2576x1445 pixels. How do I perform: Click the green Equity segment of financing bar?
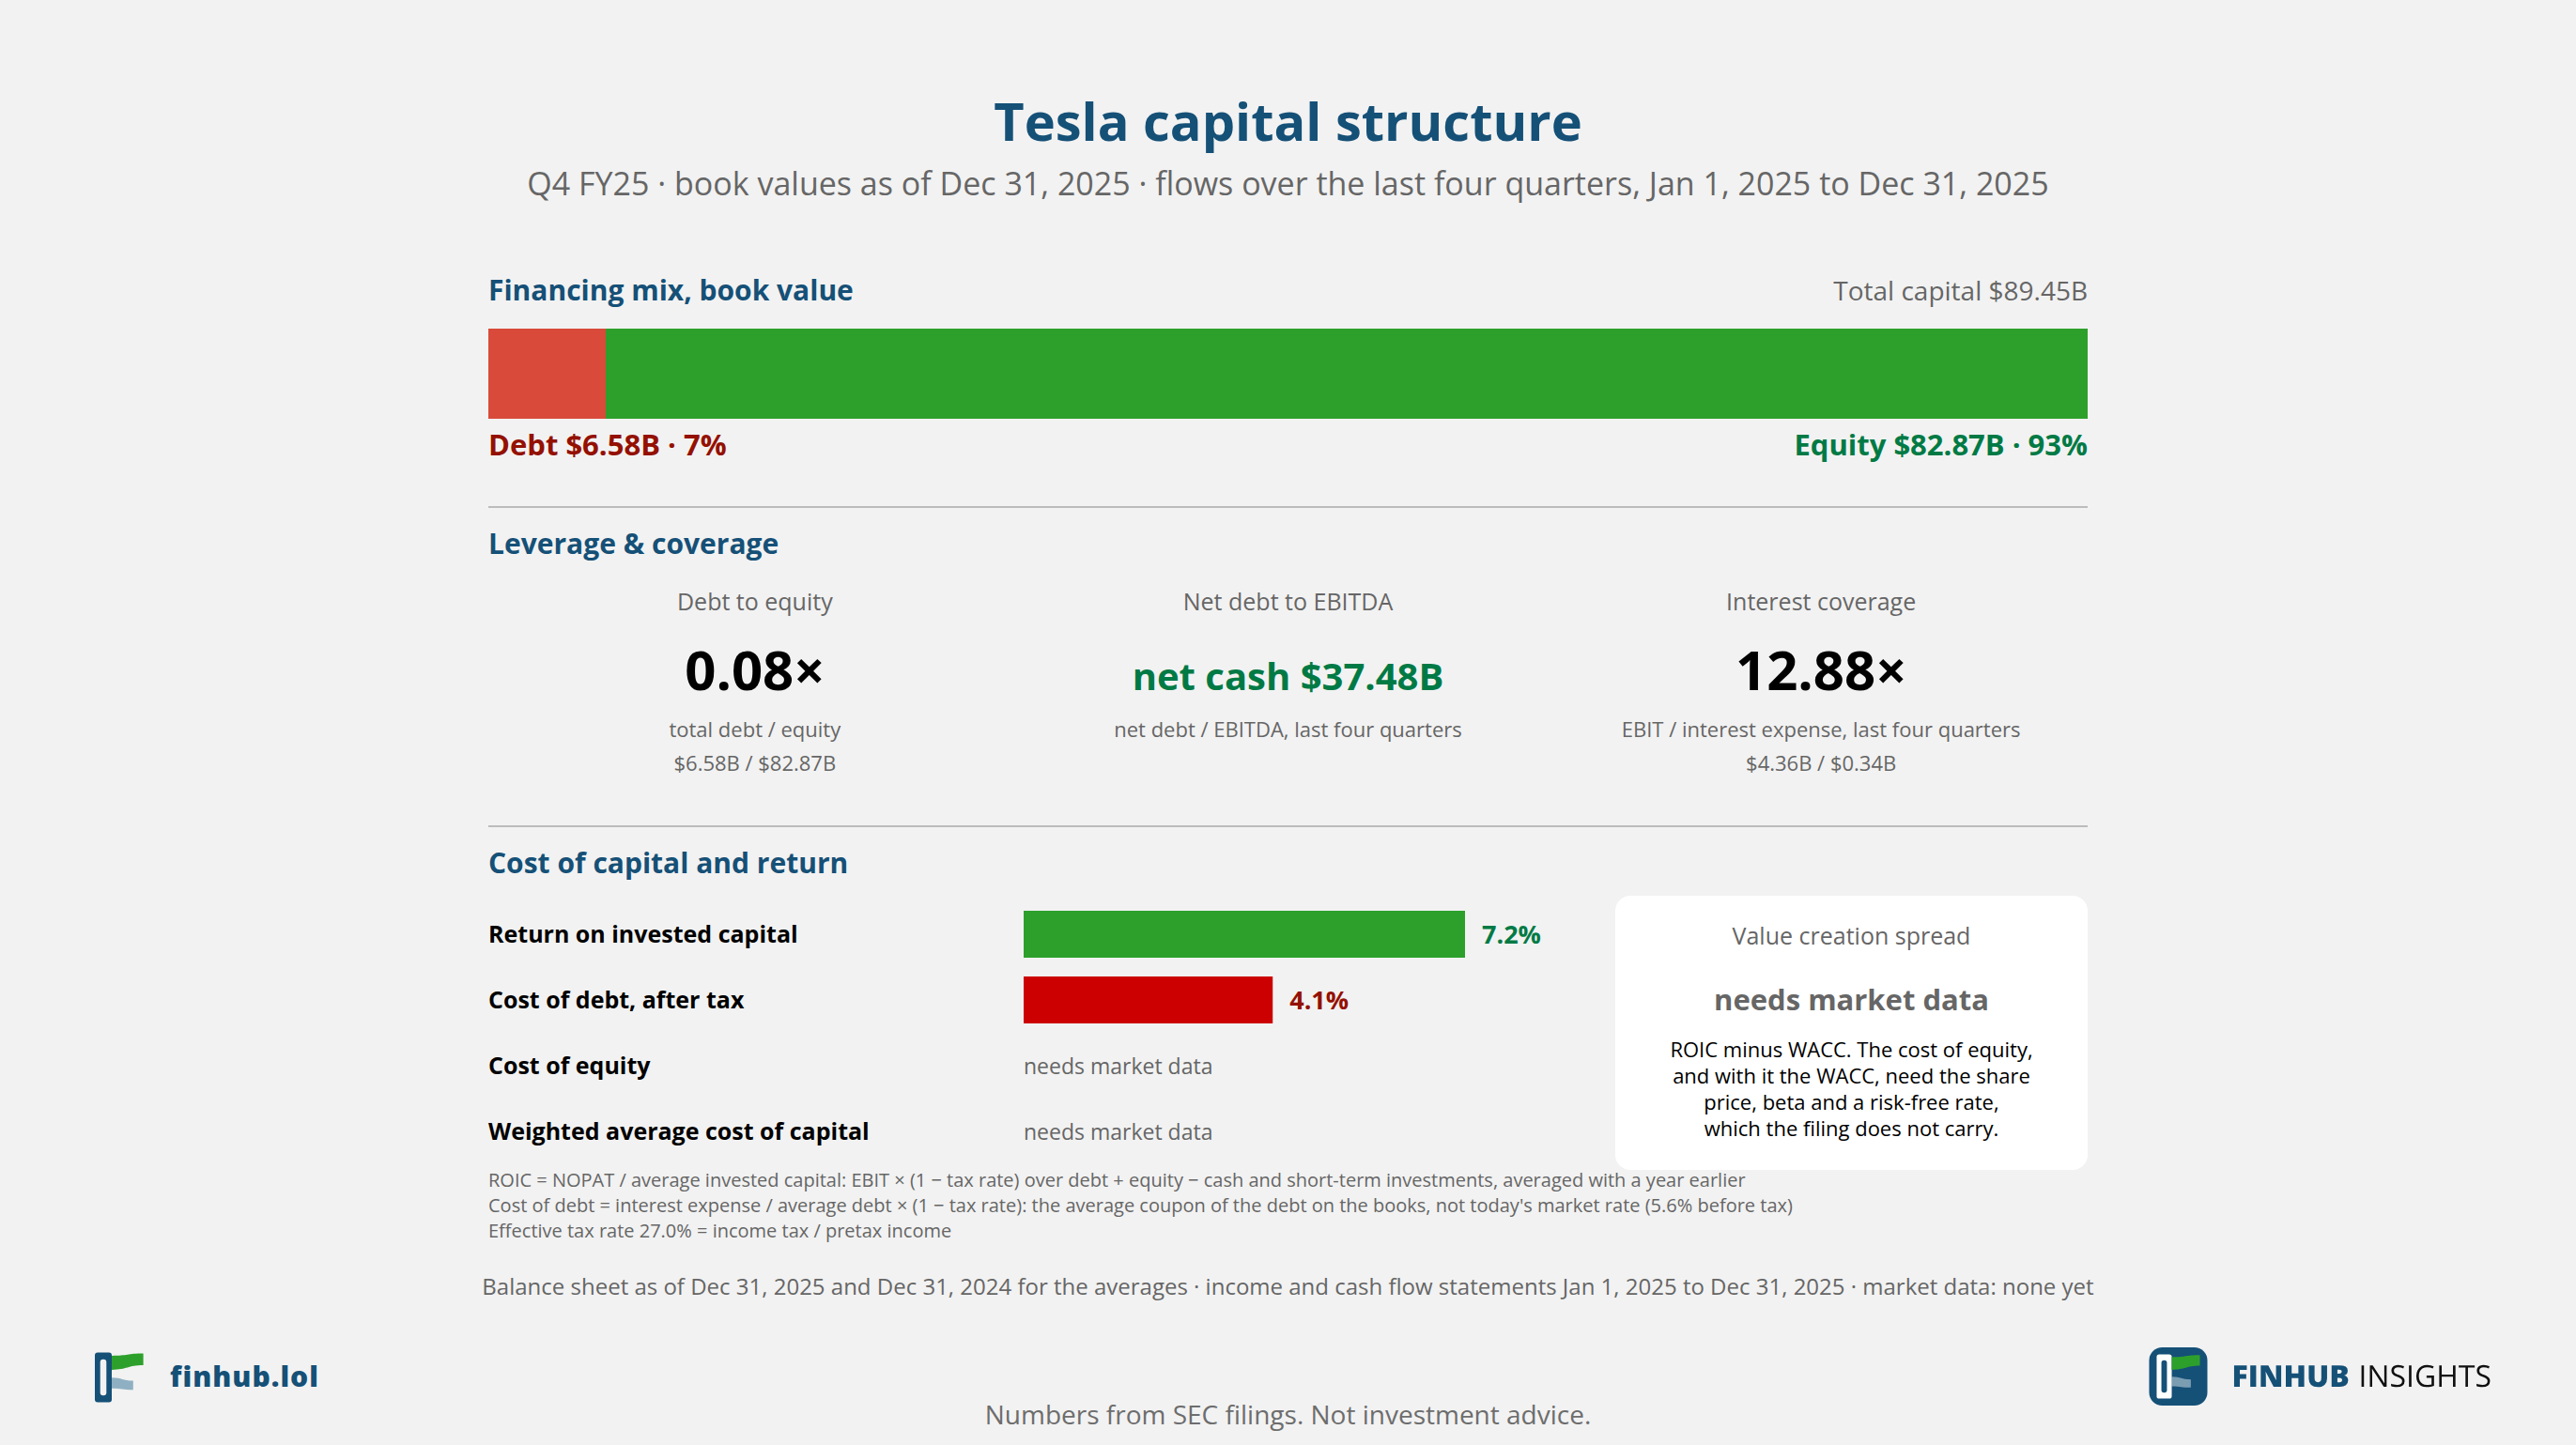coord(1346,374)
